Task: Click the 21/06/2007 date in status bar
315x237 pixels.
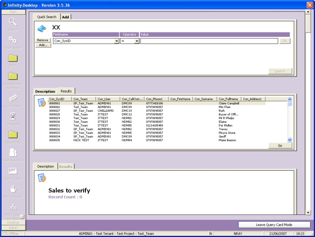Action: [278, 234]
